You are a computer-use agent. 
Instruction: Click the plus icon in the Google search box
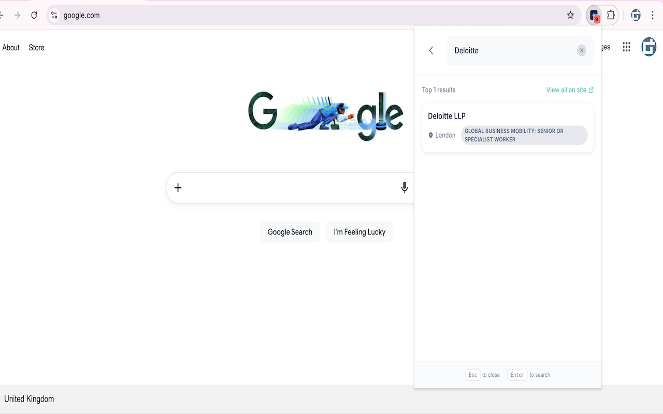[178, 187]
